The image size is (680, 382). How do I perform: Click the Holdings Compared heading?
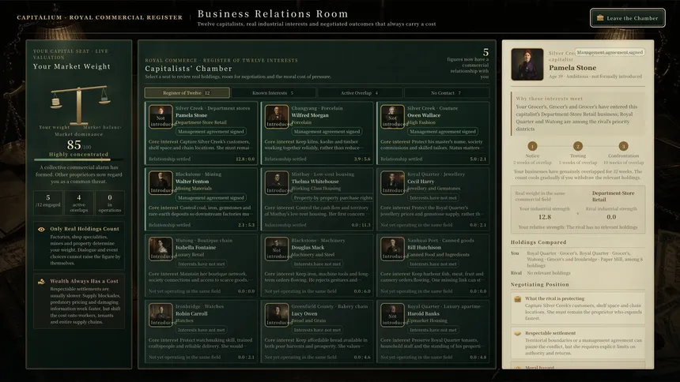click(x=538, y=242)
